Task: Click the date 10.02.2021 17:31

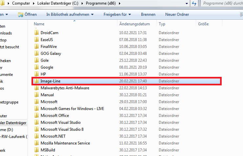Action: (x=133, y=33)
